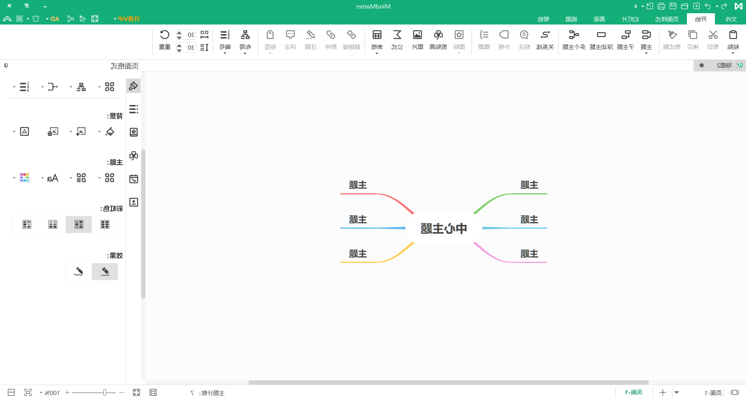Open the theme font (Aa) dropdown
This screenshot has height=399, width=746.
click(x=42, y=178)
